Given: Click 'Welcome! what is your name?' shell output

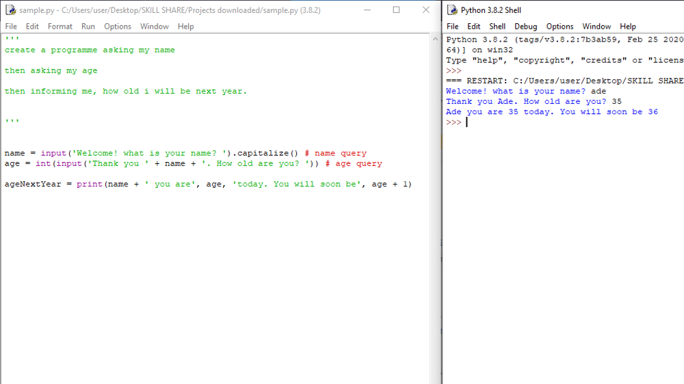Looking at the screenshot, I should coord(516,92).
